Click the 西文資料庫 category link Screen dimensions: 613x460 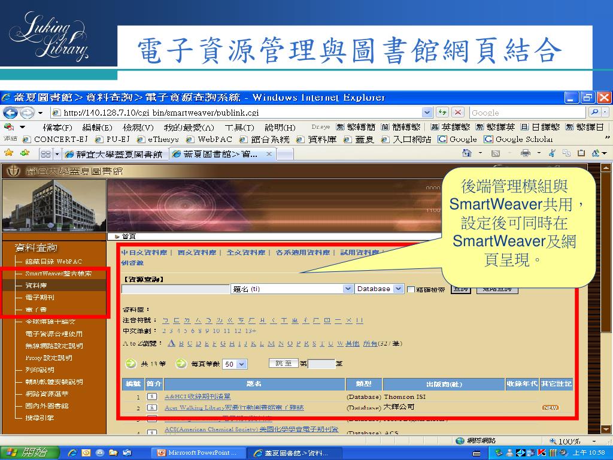pos(196,253)
